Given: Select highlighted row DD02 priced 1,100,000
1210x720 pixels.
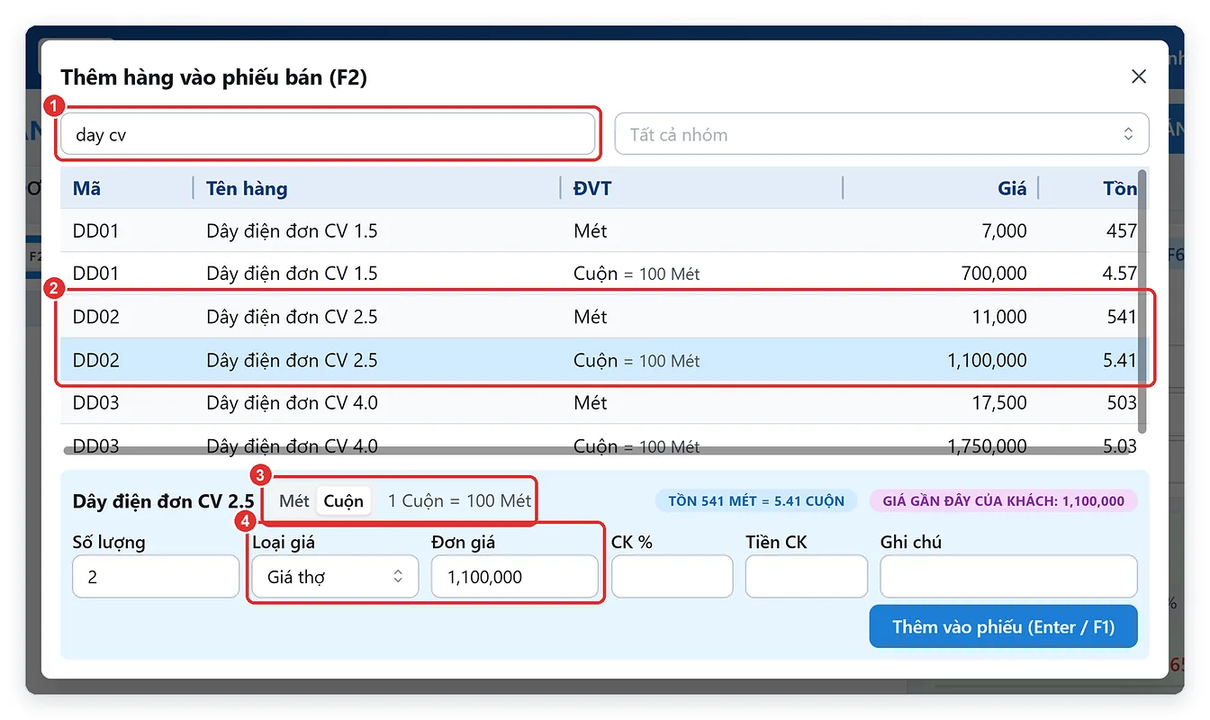Looking at the screenshot, I should tap(599, 360).
